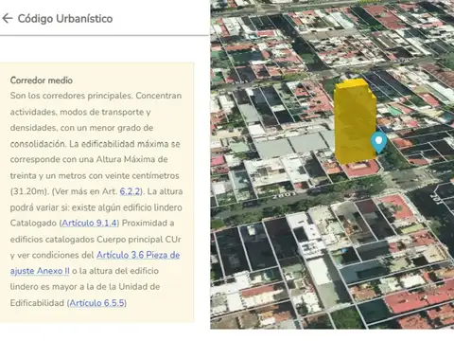Click the 2801 street number label on map
This screenshot has height=341, width=454.
coord(284,194)
